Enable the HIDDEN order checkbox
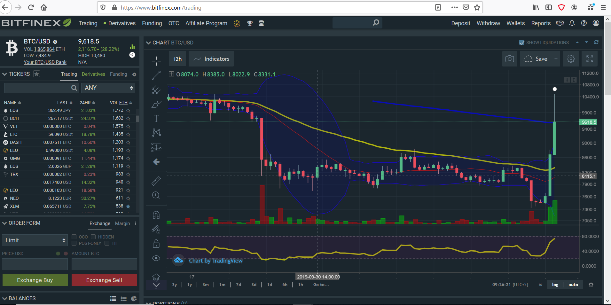This screenshot has width=611, height=305. click(93, 237)
